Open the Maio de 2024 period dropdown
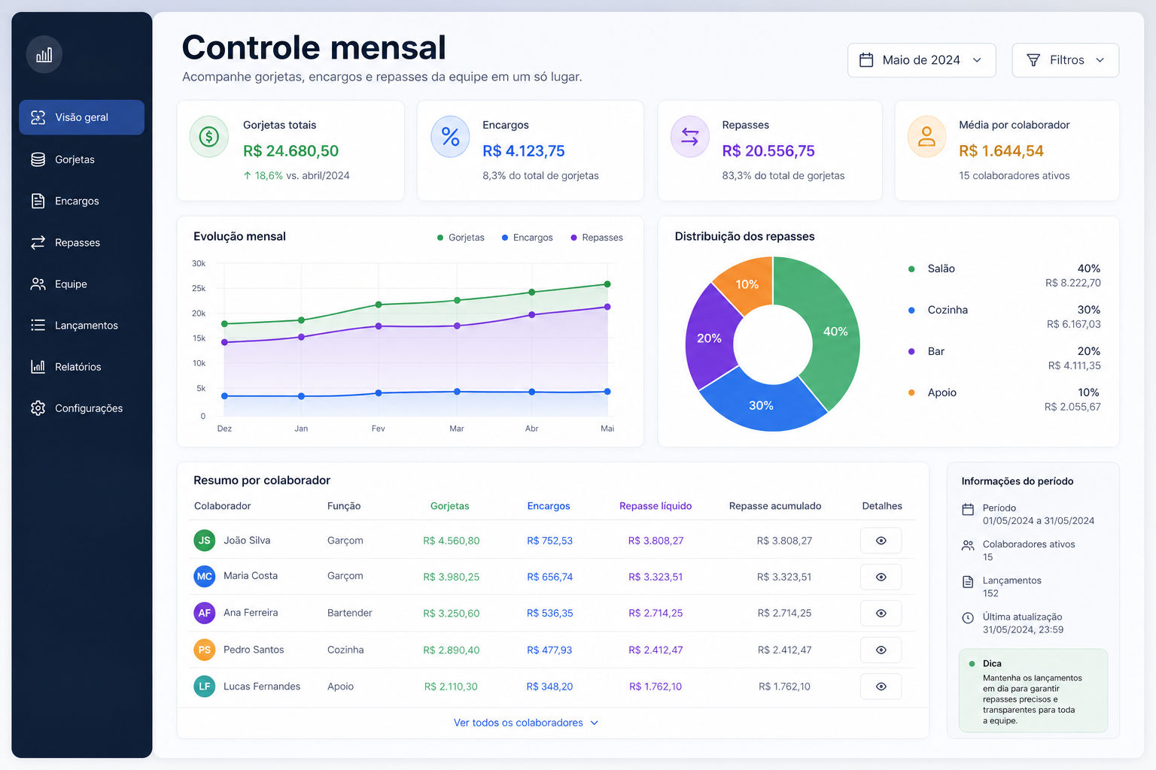The image size is (1156, 770). 921,60
